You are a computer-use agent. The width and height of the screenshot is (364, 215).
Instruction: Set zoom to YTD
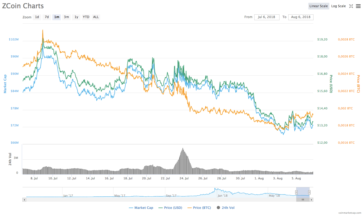(86, 17)
